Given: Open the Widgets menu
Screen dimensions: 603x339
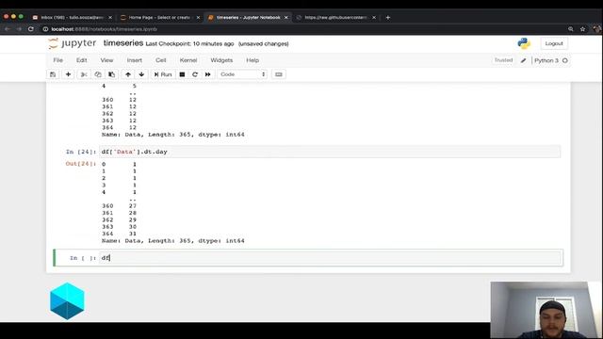Looking at the screenshot, I should [221, 60].
